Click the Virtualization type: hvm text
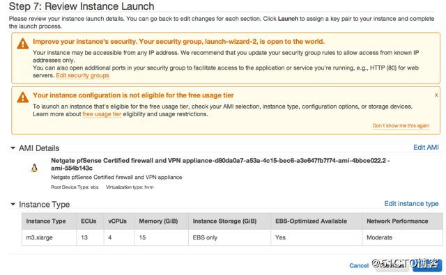 pyautogui.click(x=130, y=187)
